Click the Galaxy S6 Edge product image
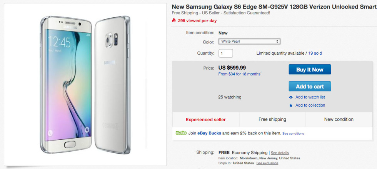 (x=83, y=84)
